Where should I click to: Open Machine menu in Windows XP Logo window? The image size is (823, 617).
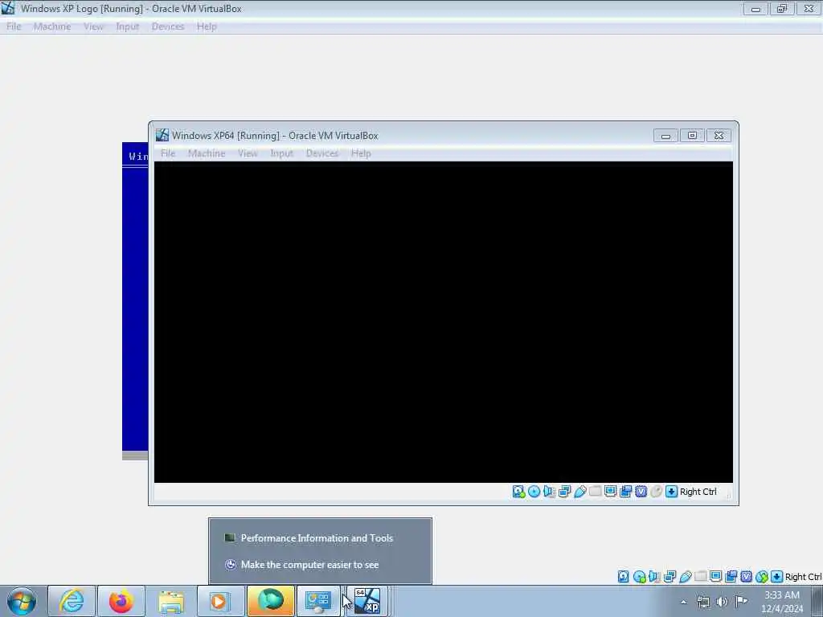pyautogui.click(x=52, y=27)
